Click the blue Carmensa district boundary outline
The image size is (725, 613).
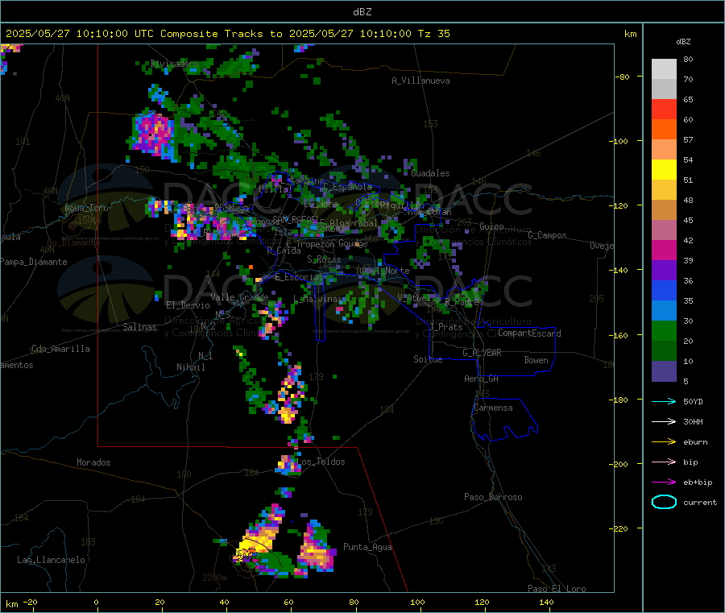504,420
